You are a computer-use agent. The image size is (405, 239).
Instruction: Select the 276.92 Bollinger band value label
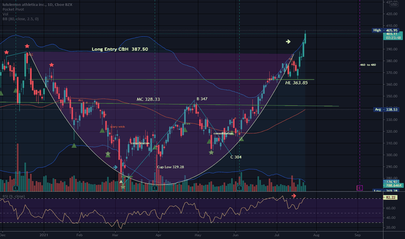392,182
